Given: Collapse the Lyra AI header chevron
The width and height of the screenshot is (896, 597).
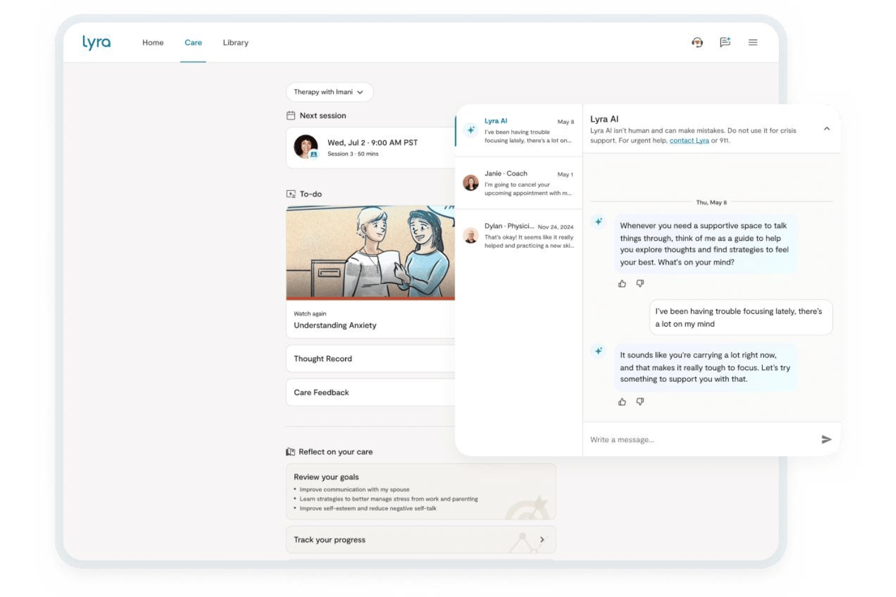Looking at the screenshot, I should [x=827, y=129].
